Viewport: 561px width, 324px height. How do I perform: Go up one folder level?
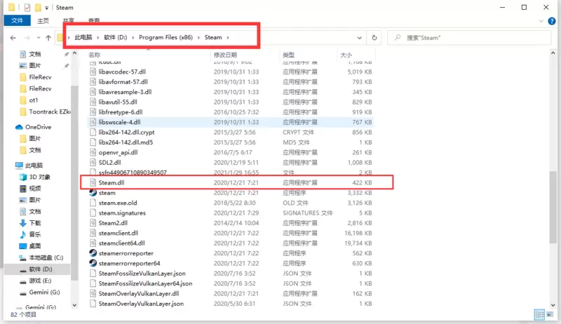(48, 38)
